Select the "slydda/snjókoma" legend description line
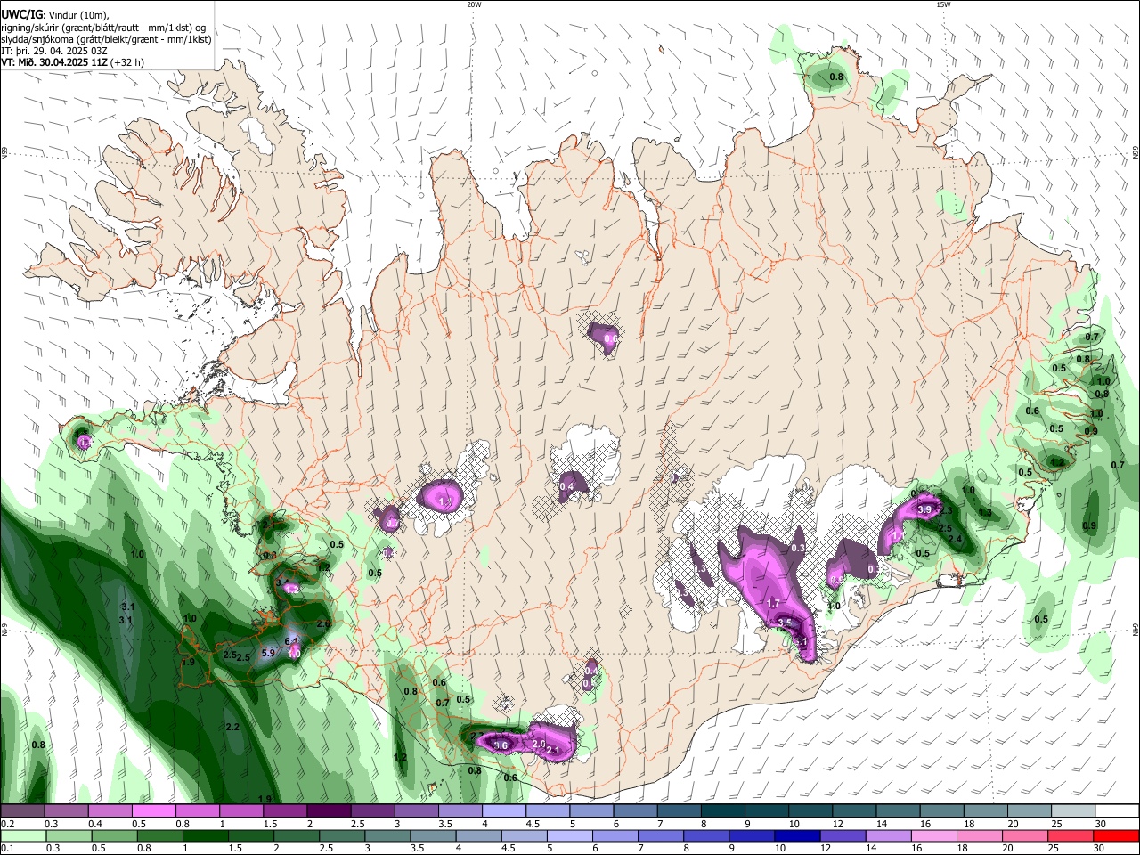 [106, 39]
